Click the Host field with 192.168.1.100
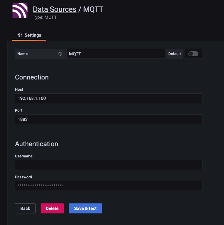Image resolution: width=224 pixels, height=225 pixels. pos(108,98)
